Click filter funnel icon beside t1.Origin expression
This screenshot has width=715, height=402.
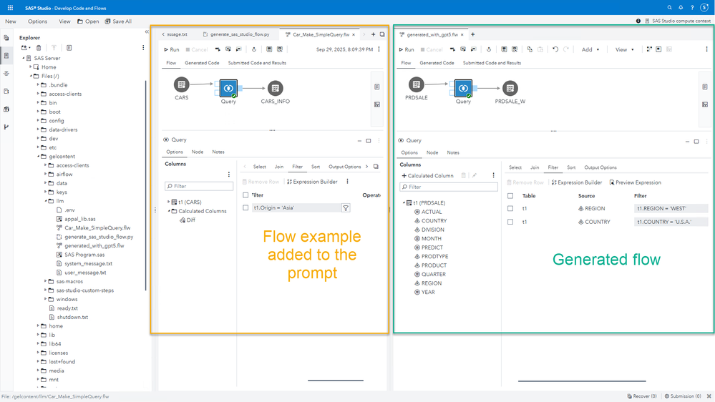(346, 208)
